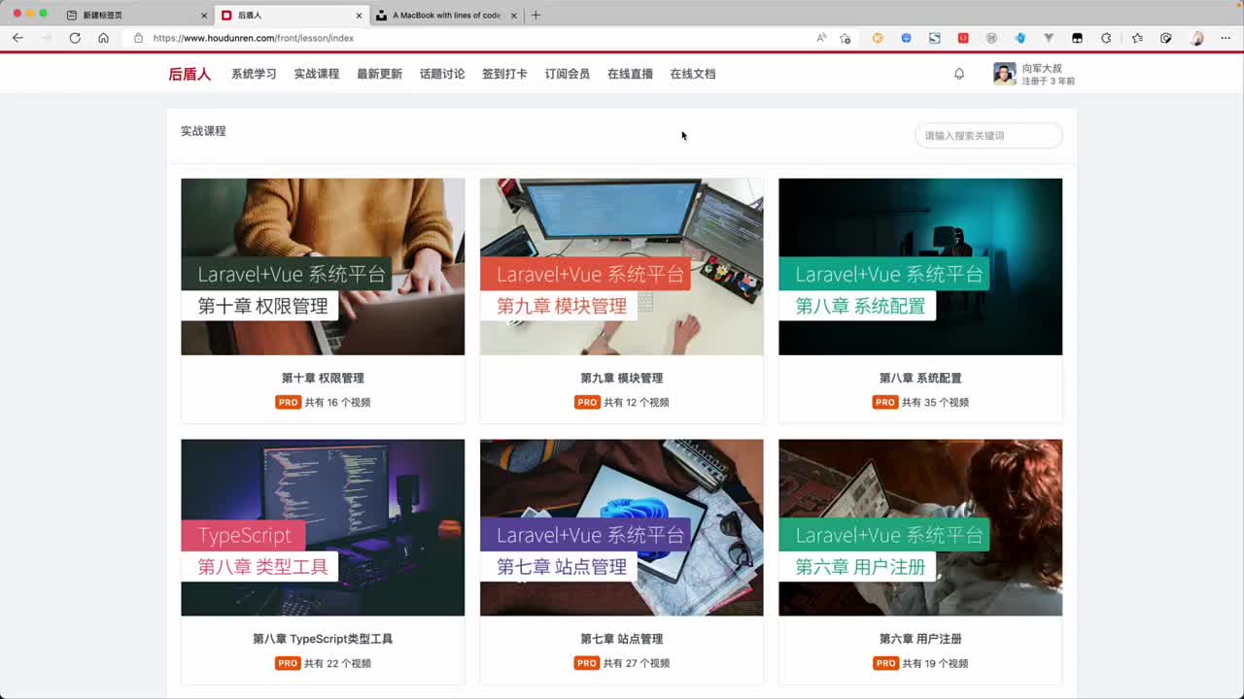The height and width of the screenshot is (699, 1244).
Task: Close the 后盾人 tab
Action: pyautogui.click(x=359, y=16)
